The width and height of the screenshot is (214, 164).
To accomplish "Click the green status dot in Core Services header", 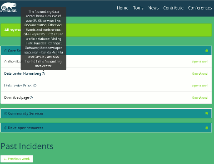I will click(207, 51).
